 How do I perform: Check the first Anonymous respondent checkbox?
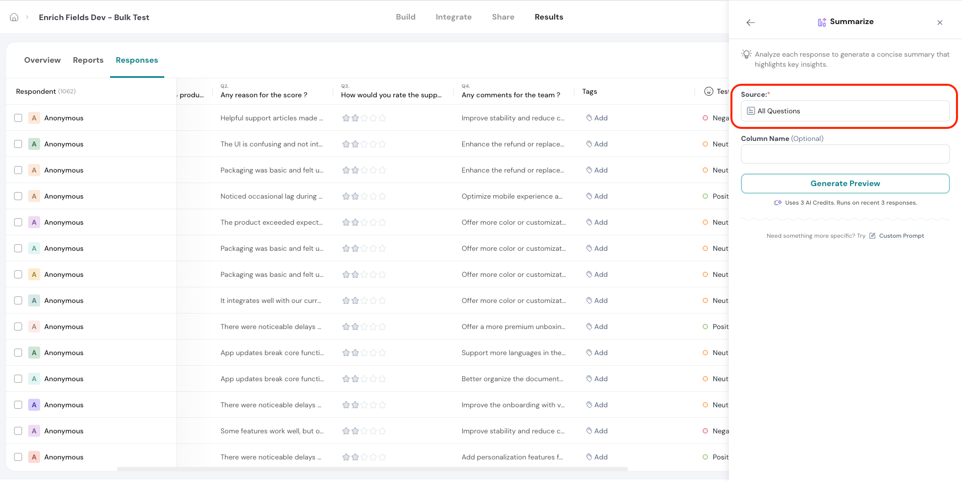[18, 118]
